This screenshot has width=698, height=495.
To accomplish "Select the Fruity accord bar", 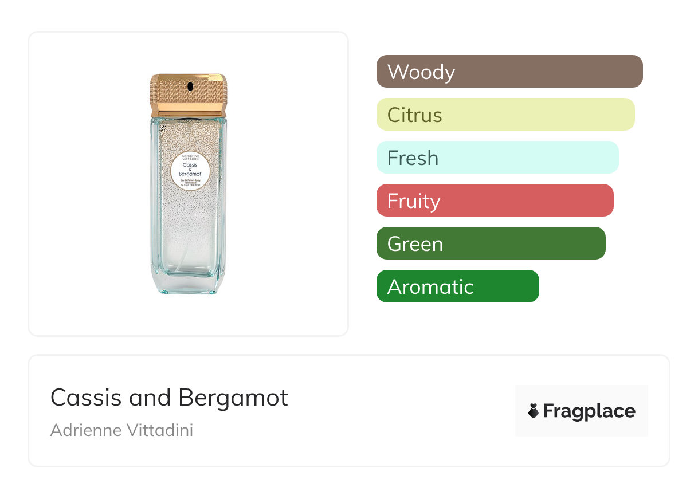I will (495, 201).
